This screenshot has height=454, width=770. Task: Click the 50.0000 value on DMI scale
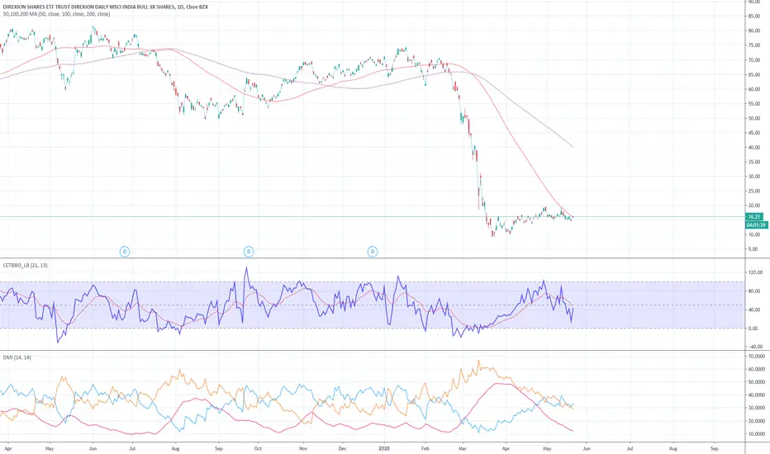tap(757, 382)
